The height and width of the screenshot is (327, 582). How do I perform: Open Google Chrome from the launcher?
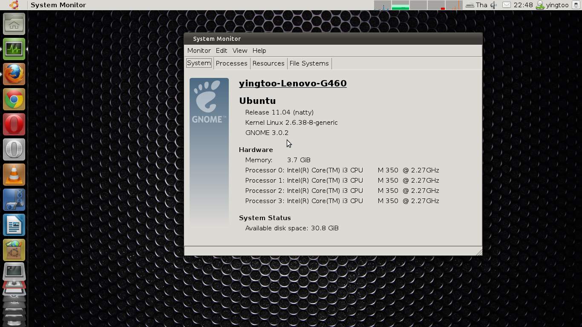point(14,99)
